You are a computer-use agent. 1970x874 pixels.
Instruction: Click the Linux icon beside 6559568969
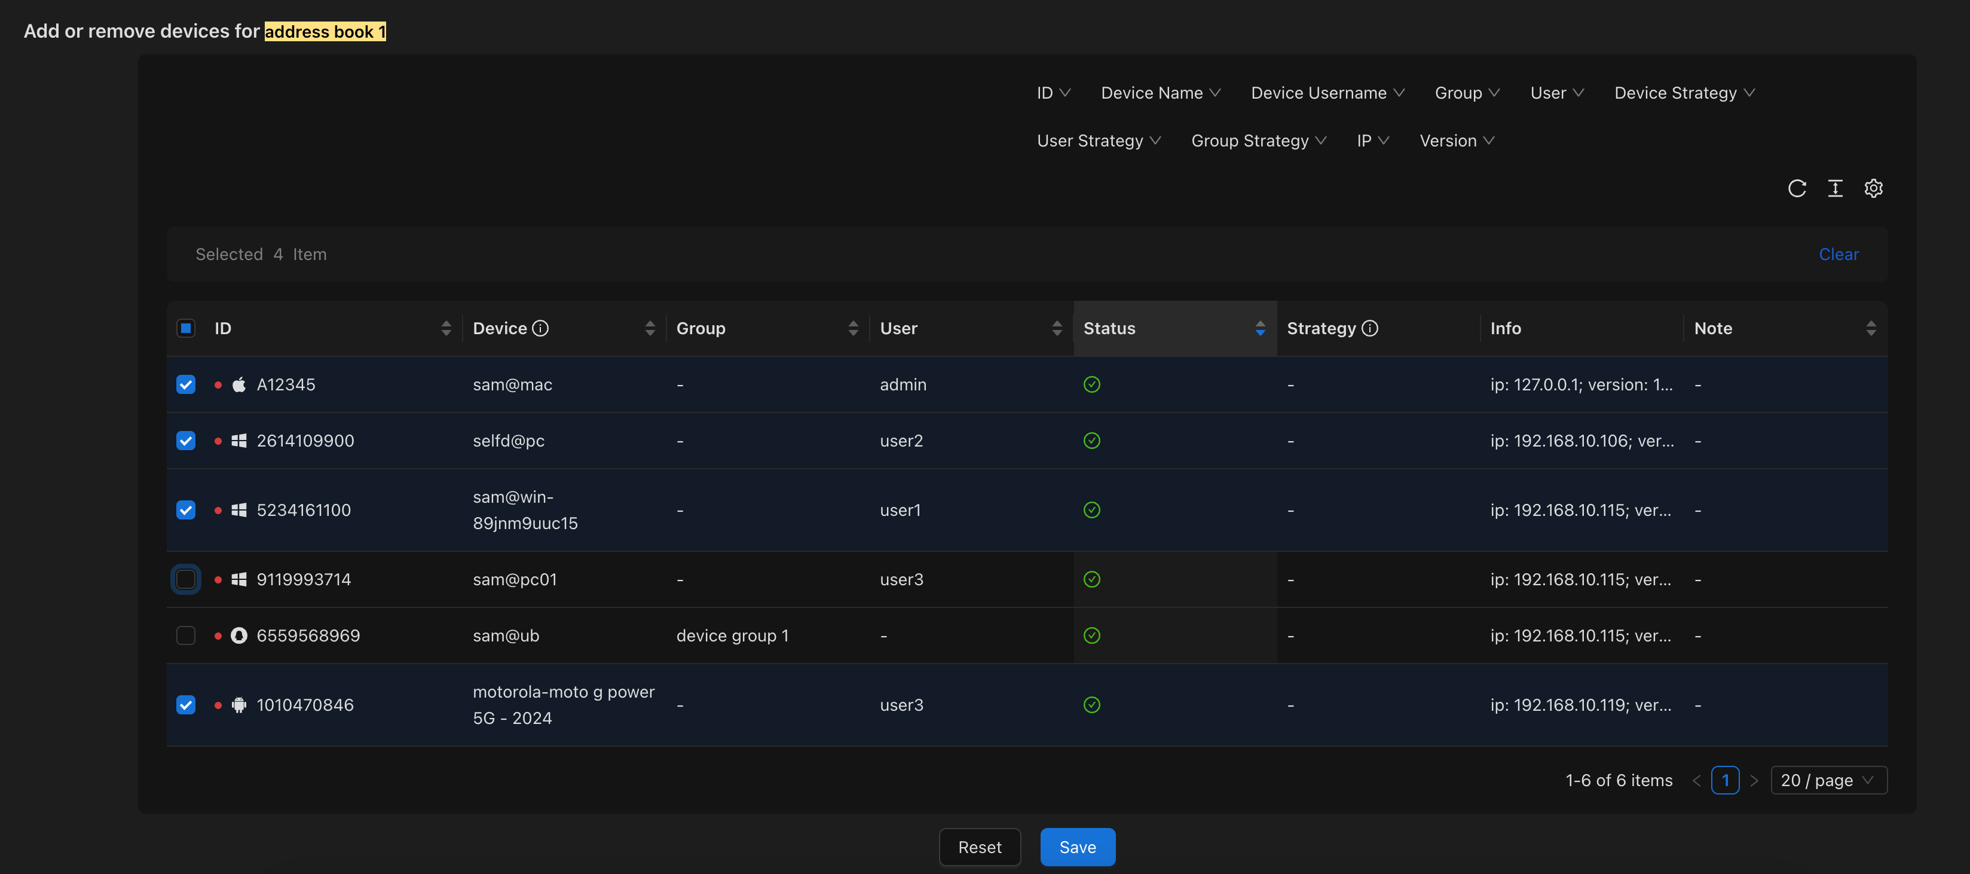(x=238, y=635)
